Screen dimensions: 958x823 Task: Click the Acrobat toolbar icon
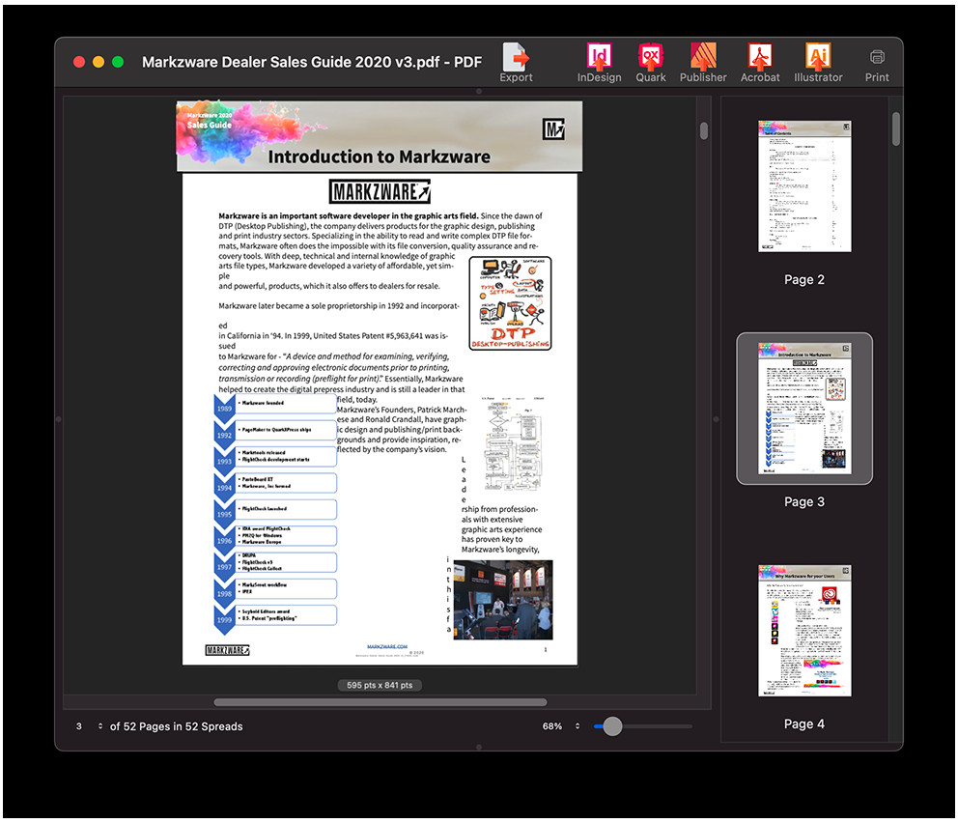[x=760, y=63]
